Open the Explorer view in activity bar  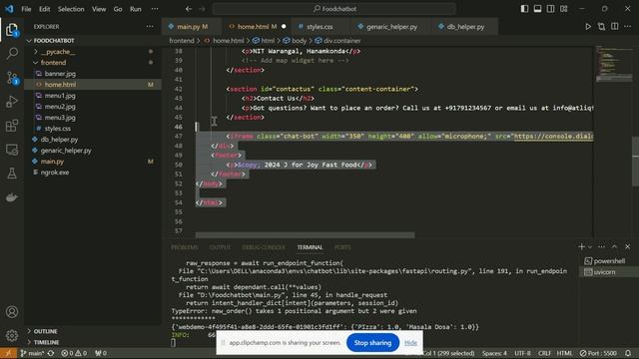click(12, 29)
